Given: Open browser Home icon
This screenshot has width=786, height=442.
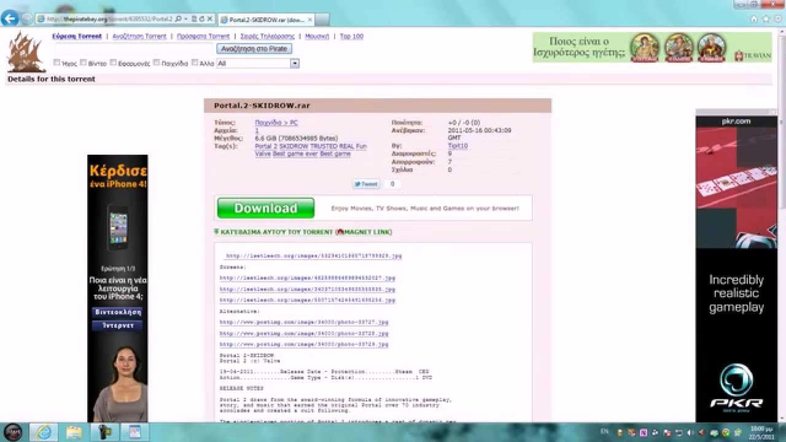Looking at the screenshot, I should click(x=754, y=19).
